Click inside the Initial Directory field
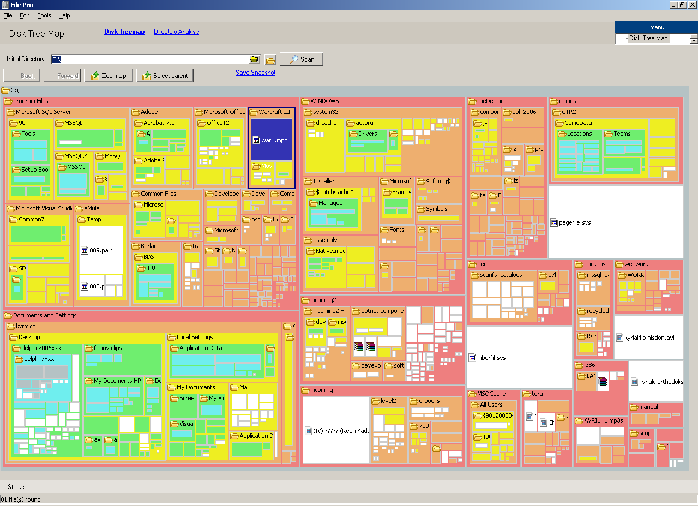Viewport: 698px width, 506px height. pos(150,59)
